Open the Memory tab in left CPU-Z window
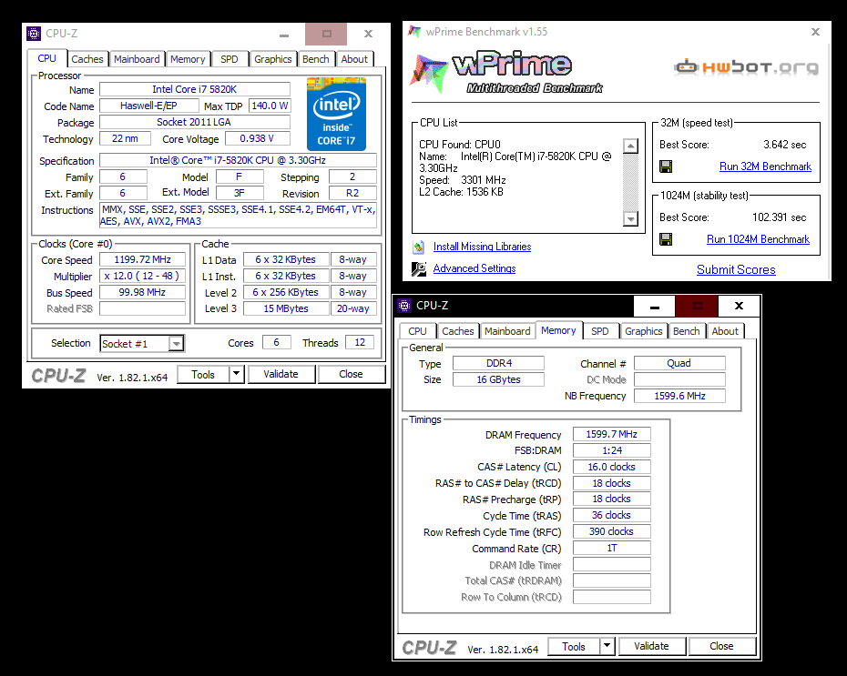The image size is (847, 676). click(x=188, y=59)
